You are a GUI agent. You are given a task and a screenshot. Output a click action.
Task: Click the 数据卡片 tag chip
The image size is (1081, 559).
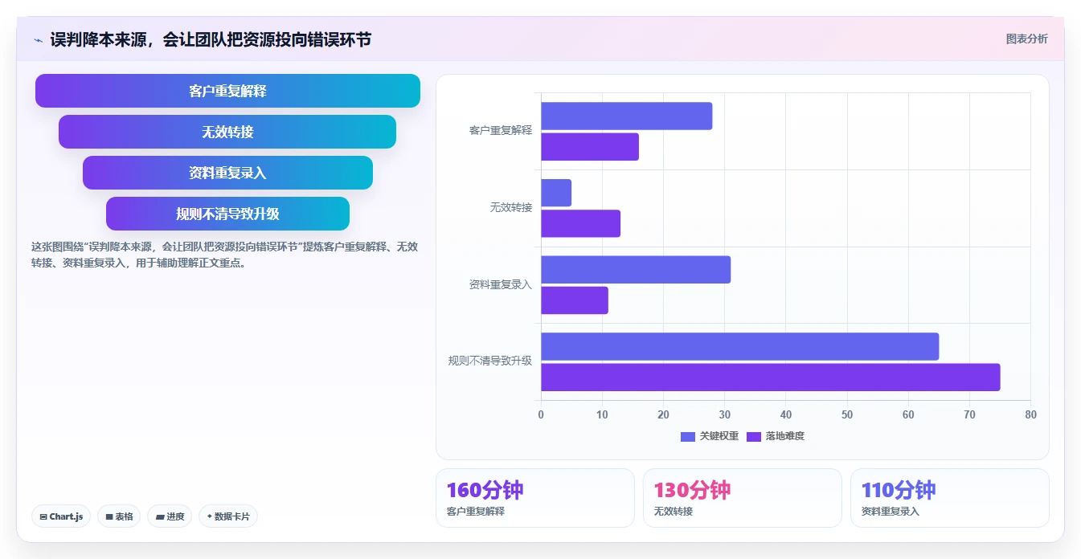pyautogui.click(x=228, y=516)
